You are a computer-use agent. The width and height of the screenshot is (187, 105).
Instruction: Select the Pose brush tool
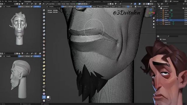44,76
